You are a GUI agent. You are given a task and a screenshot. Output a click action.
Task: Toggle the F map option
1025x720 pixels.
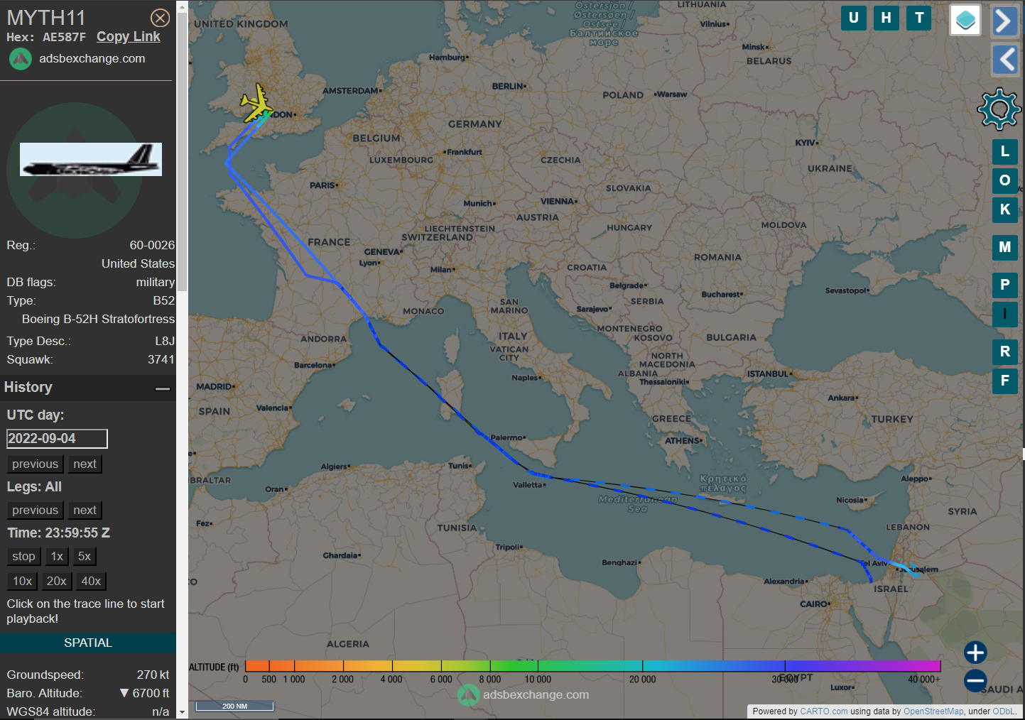click(1005, 381)
